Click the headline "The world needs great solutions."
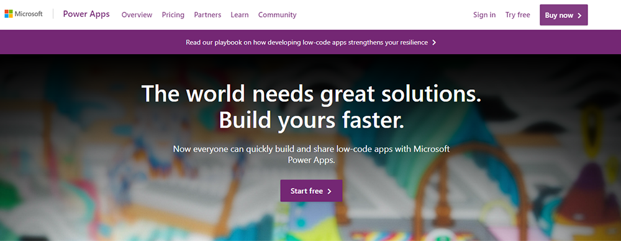This screenshot has width=621, height=241. 311,94
